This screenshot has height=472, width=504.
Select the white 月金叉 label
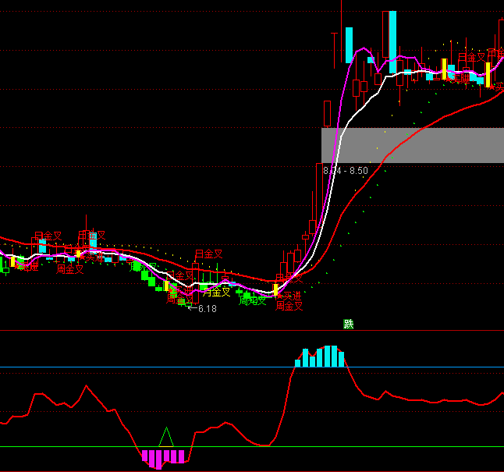tap(217, 293)
